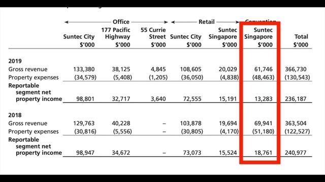The width and height of the screenshot is (325, 182).
Task: Click the 2019 year label
Action: click(x=15, y=61)
